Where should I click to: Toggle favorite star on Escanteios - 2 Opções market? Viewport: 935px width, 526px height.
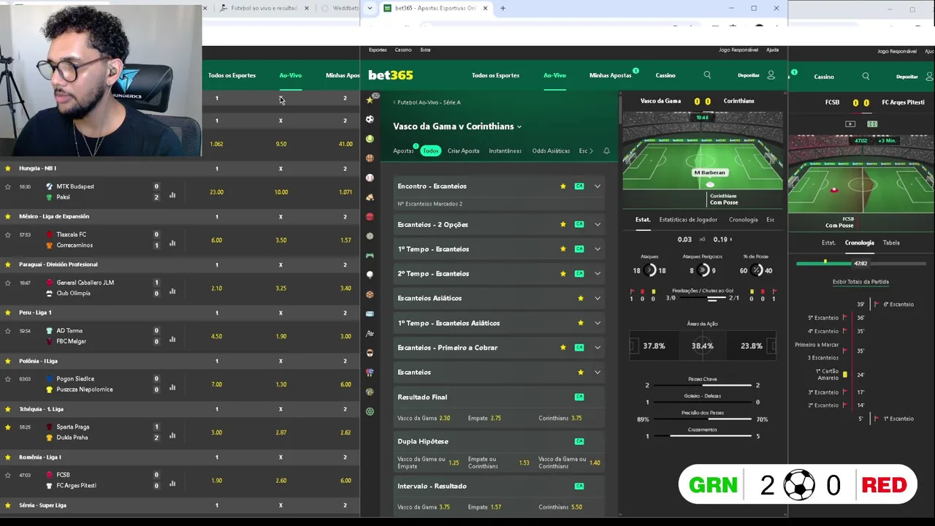tap(563, 224)
